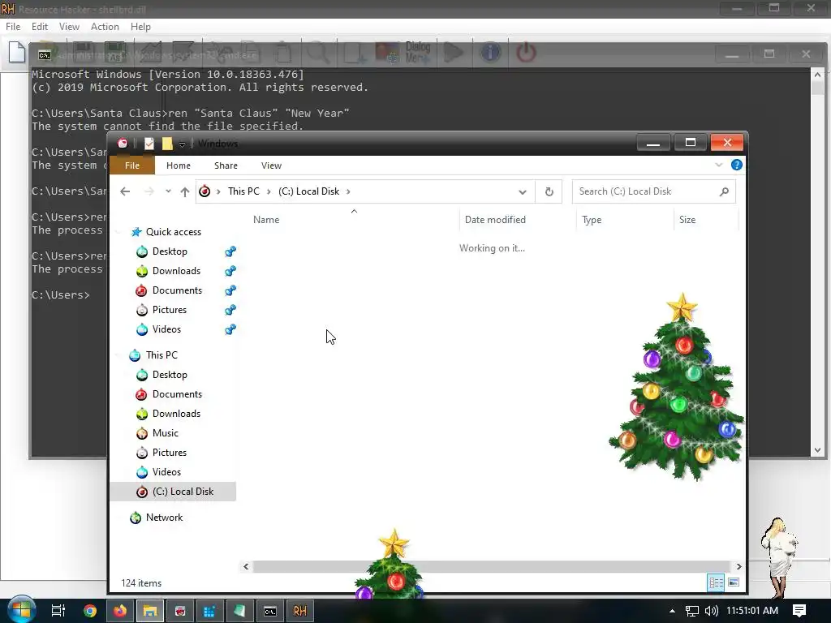This screenshot has width=831, height=623.
Task: Expand chevron after Local Disk breadcrumb
Action: (348, 191)
